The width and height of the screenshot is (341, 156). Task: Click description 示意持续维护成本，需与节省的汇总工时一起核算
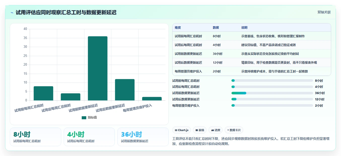click(x=275, y=71)
